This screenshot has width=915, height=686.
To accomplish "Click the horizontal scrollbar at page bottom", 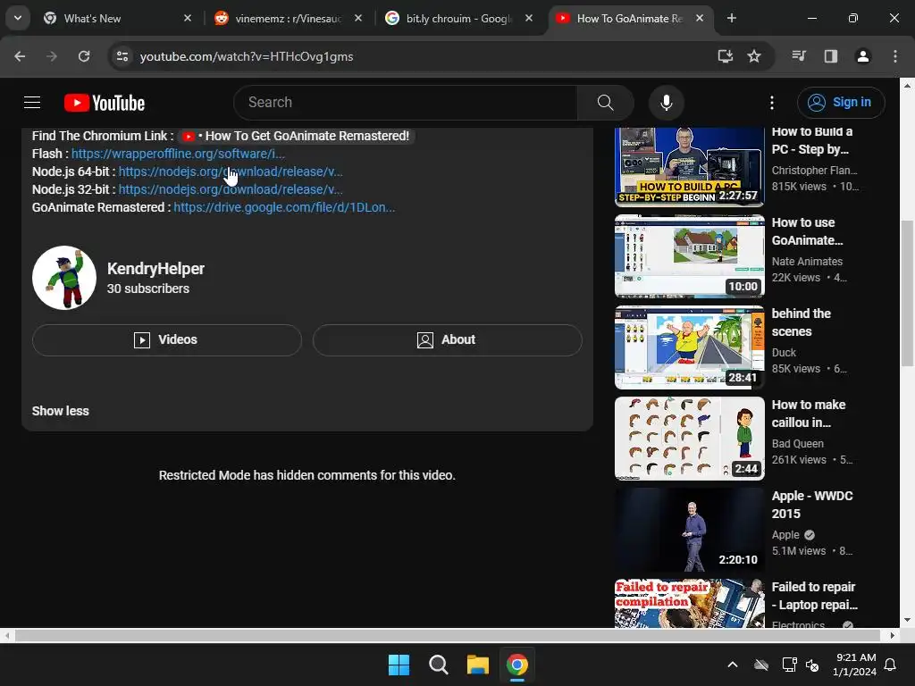I will (x=447, y=635).
